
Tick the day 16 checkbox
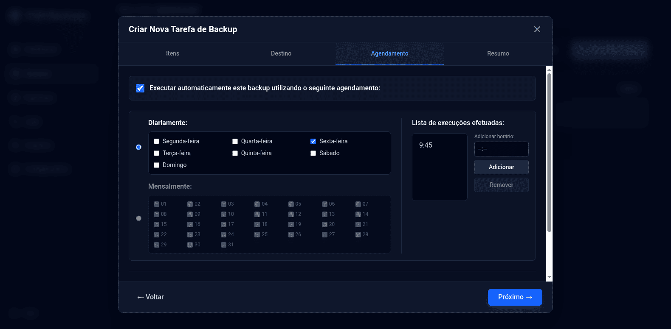pyautogui.click(x=190, y=225)
